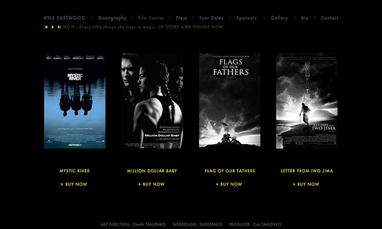
Task: Open the Gallery section
Action: click(x=279, y=18)
